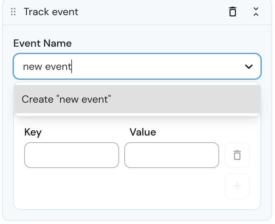Collapse the Track event panel
Viewport: 275px width, 224px height.
[256, 12]
